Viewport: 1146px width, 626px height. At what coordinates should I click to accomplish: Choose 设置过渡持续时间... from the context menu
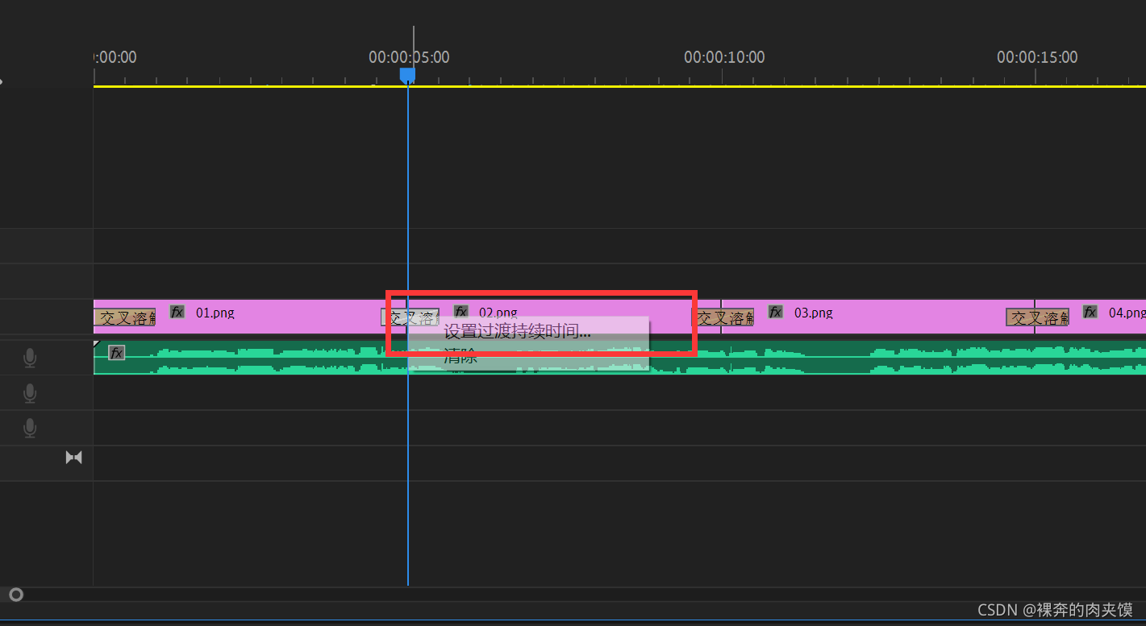coord(518,331)
